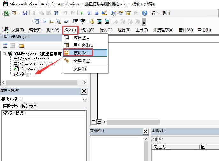Save the workbook with the floppy icon
The width and height of the screenshot is (219, 161).
click(25, 13)
